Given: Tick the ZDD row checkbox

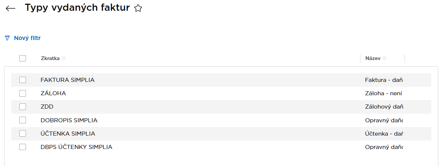Looking at the screenshot, I should (23, 107).
